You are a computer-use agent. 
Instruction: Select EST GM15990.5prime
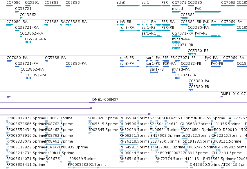pyautogui.click(x=205, y=165)
